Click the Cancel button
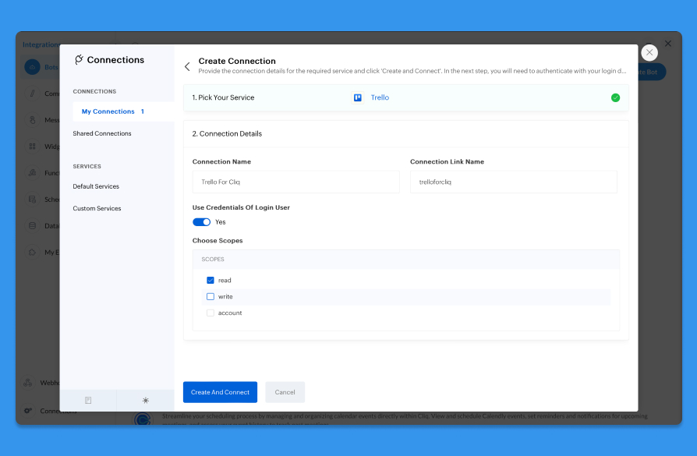 285,392
